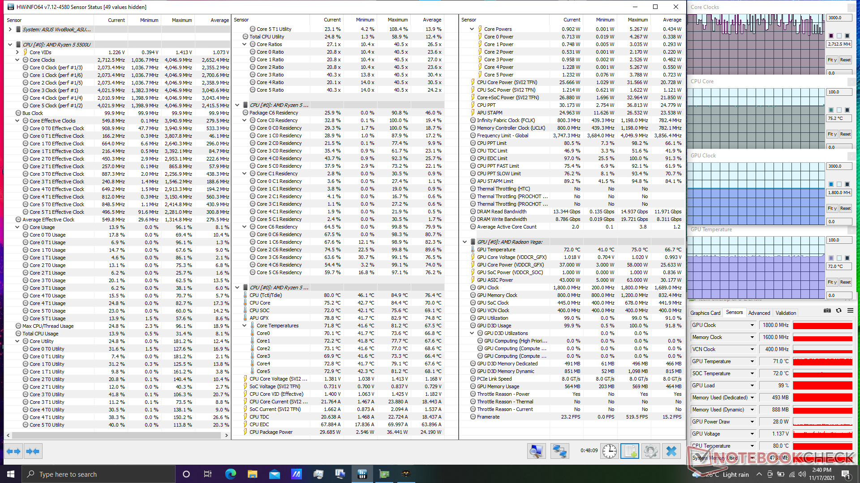Click the Windows Start button
The height and width of the screenshot is (483, 860).
click(x=11, y=474)
